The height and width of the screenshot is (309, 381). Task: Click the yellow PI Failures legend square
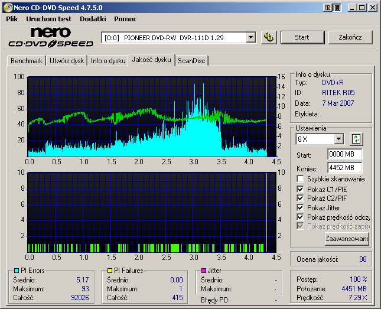(110, 271)
